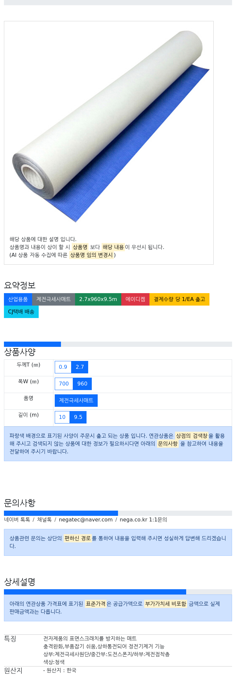
Task: Open the nega.co.kr 1:1문의 link
Action: pos(143,519)
